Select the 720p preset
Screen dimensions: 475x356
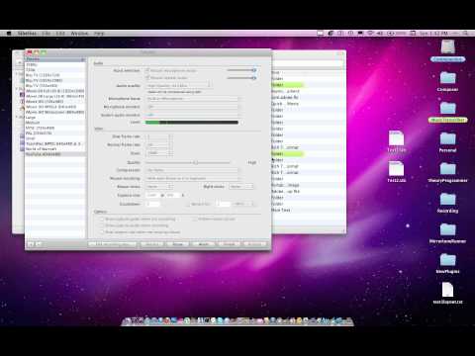point(55,70)
